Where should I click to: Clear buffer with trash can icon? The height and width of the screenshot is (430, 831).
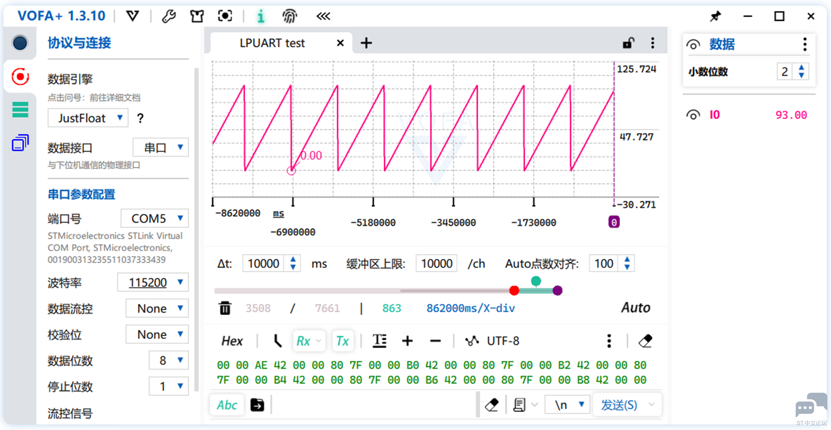point(225,308)
